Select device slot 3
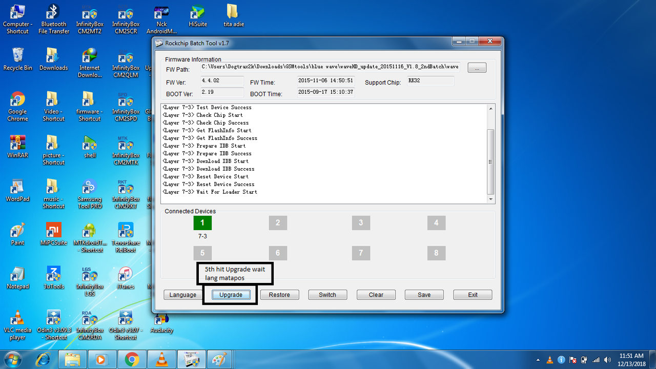This screenshot has width=656, height=369. (361, 223)
